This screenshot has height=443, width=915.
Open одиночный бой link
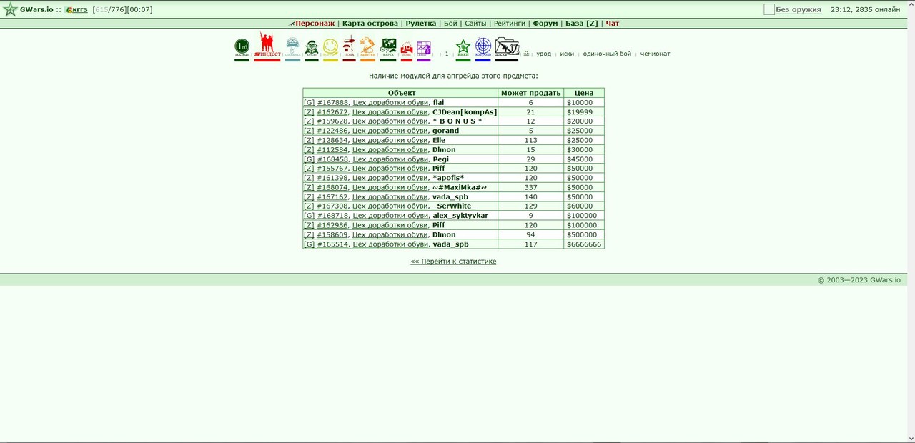(x=607, y=54)
